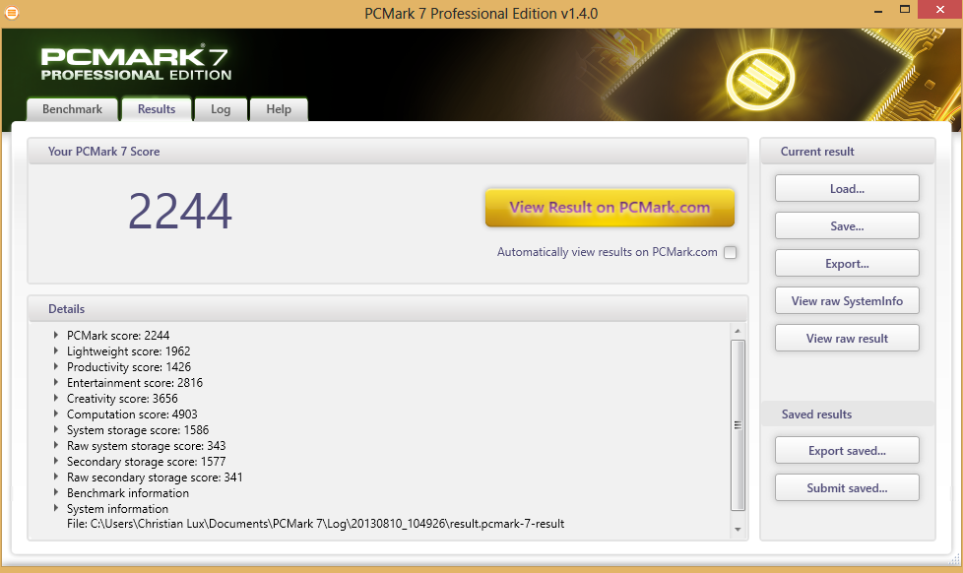Select 'Creativity score: 3656' text
963x573 pixels.
(122, 399)
